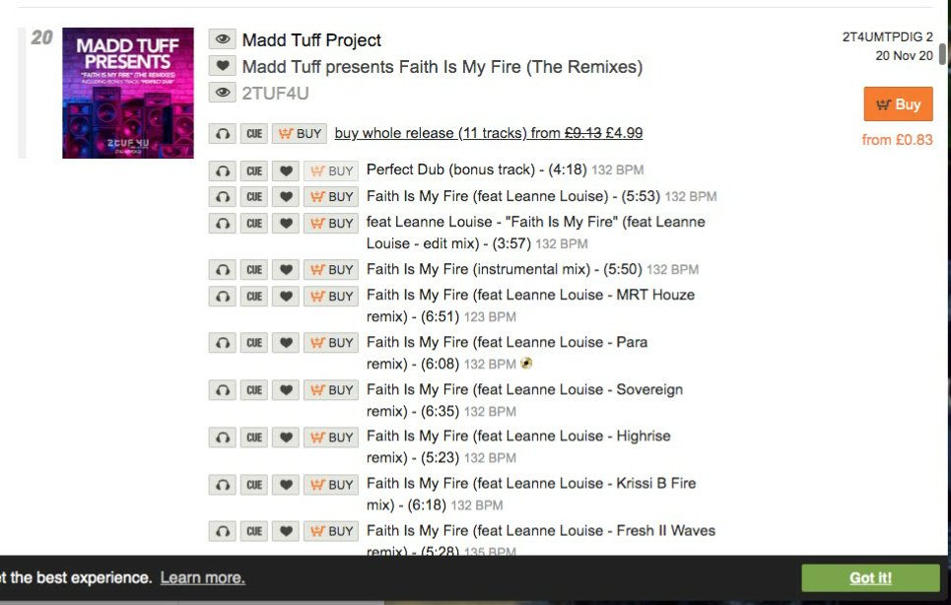This screenshot has height=605, width=951.
Task: Cue the whole release
Action: click(x=254, y=133)
